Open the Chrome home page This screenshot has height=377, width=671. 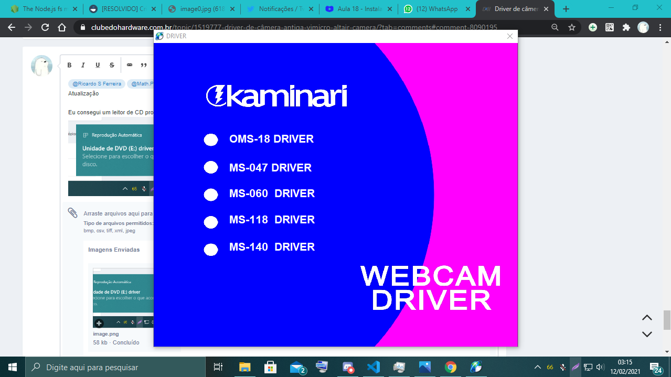click(x=62, y=27)
